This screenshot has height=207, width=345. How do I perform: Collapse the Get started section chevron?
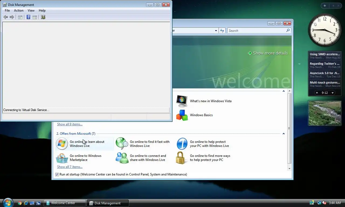pos(284,91)
